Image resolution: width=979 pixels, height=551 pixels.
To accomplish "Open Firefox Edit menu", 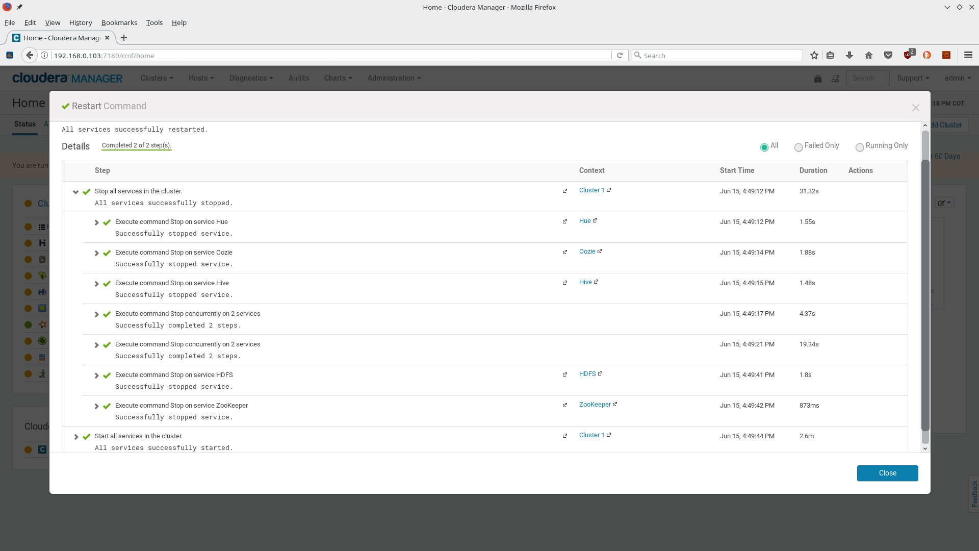I will point(30,22).
